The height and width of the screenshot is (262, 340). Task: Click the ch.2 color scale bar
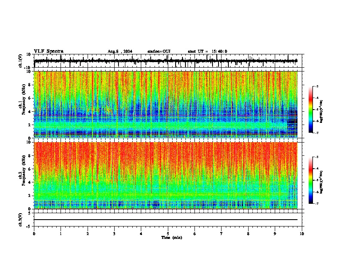tap(311, 180)
